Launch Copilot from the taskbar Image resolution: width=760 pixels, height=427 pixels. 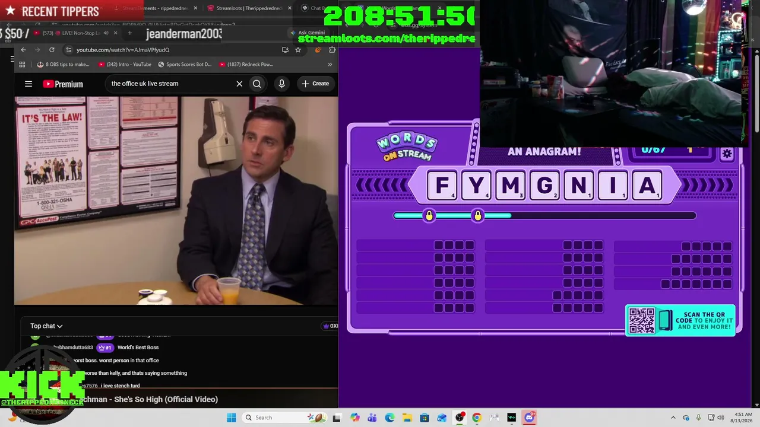(355, 418)
